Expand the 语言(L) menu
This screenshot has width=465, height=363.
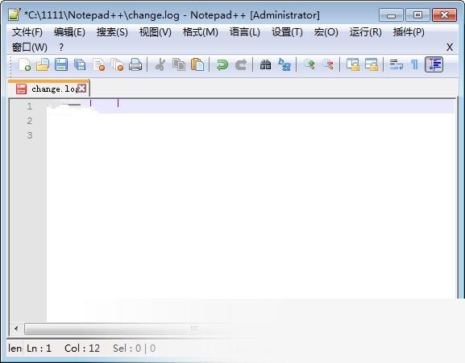point(245,32)
